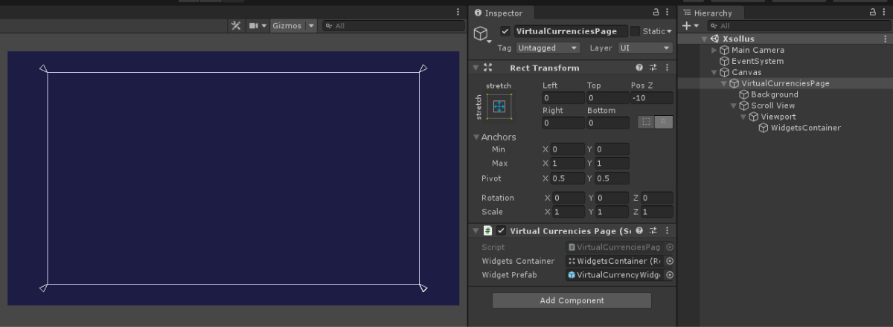Viewport: 893px width, 327px height.
Task: Click the Add Component button
Action: click(572, 300)
